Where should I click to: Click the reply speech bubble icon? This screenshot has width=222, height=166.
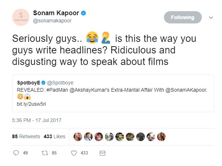[x=16, y=153]
